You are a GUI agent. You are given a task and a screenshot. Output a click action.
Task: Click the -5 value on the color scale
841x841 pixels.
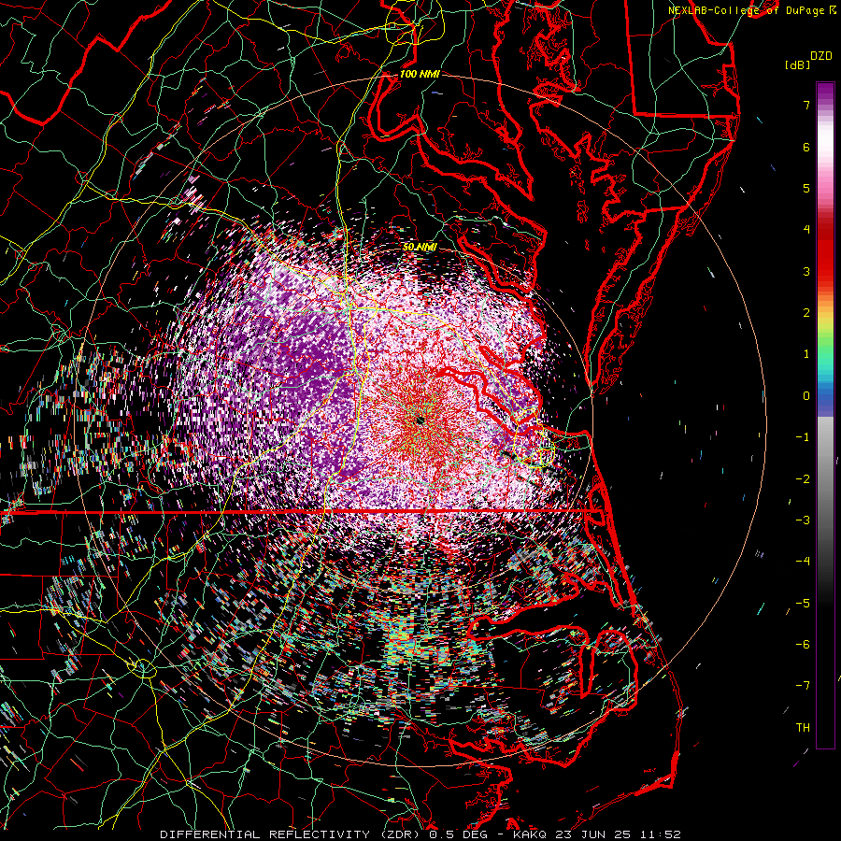[x=803, y=604]
